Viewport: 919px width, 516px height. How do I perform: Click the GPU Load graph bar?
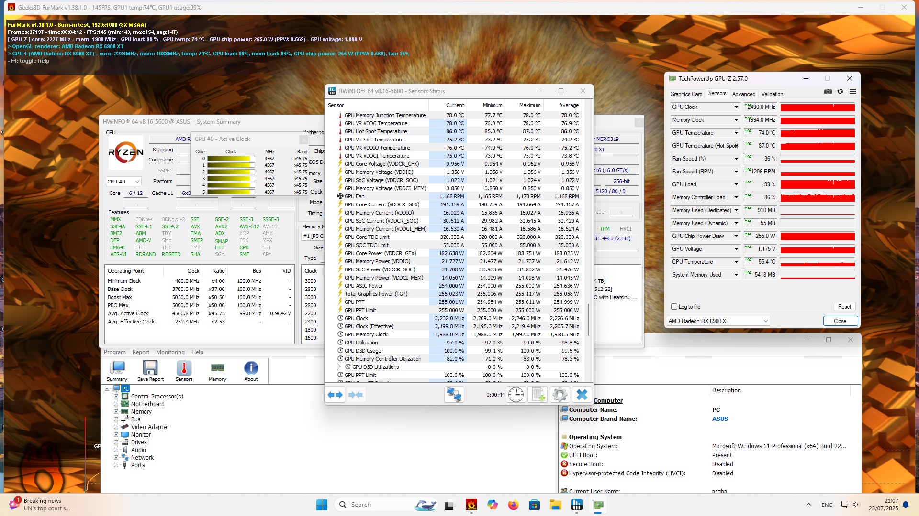(x=817, y=184)
